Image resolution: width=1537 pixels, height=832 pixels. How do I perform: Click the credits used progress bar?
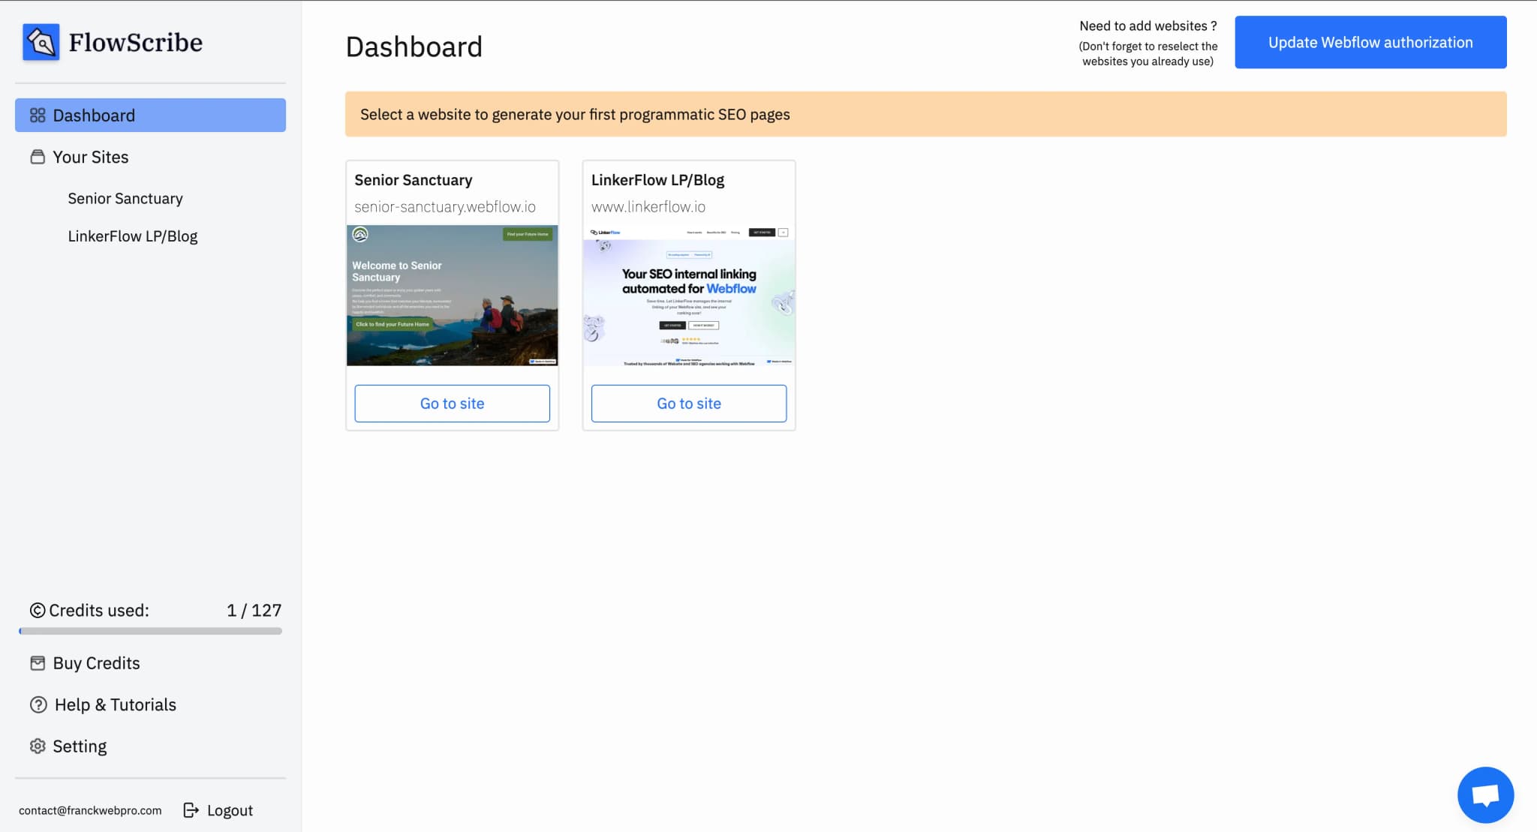(x=150, y=632)
